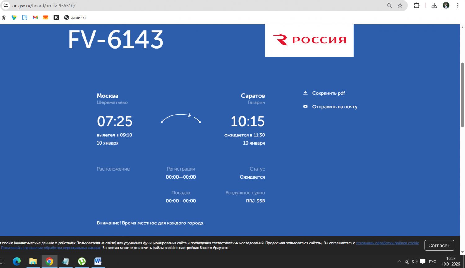Screen dimensions: 465x268
Task: Open Chrome three-dot menu
Action: (458, 6)
